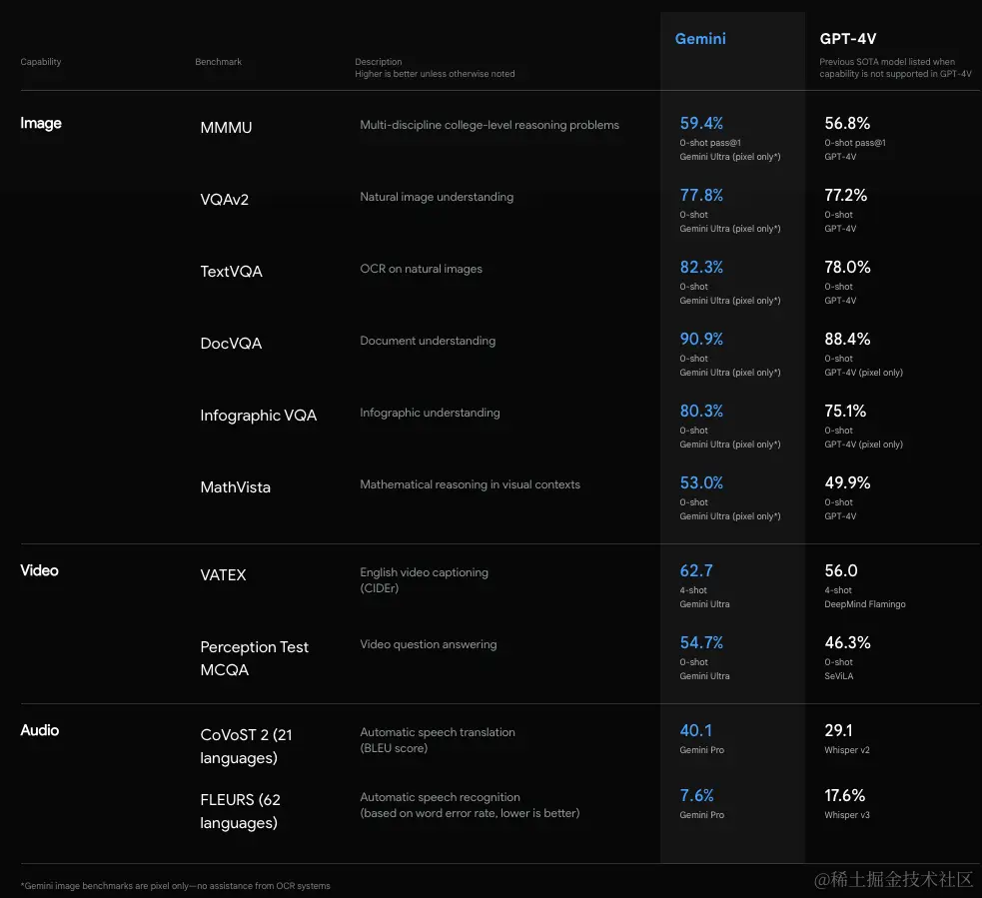Screen dimensions: 982x898
Task: Click 'Previous SOTA model listed' note
Action: click(x=895, y=68)
